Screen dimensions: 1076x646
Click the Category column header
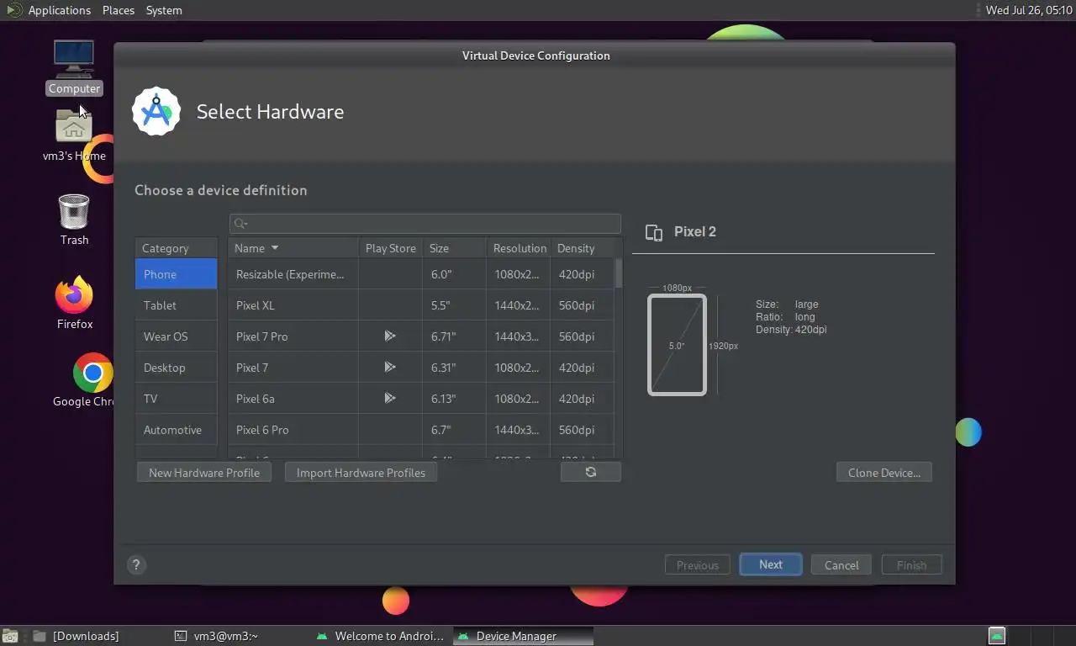pos(176,248)
